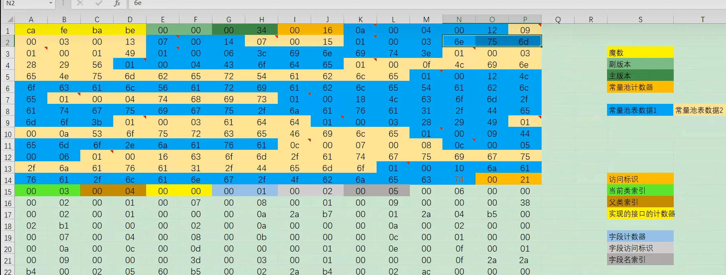
Task: Select the yellow 魔数 legend cell
Action: (x=640, y=53)
